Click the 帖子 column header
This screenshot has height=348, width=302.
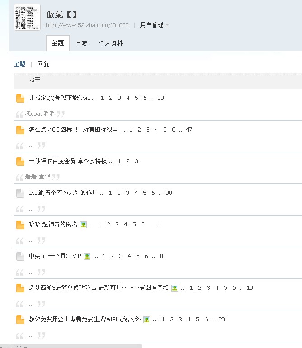pyautogui.click(x=34, y=80)
